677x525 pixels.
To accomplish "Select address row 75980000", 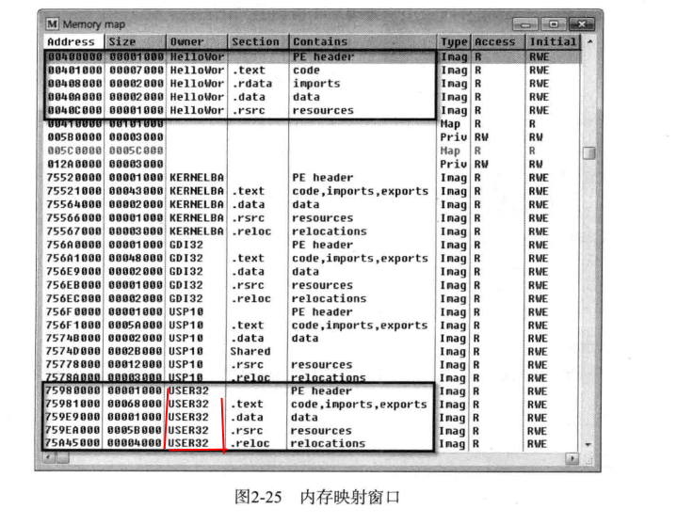I will pos(311,390).
